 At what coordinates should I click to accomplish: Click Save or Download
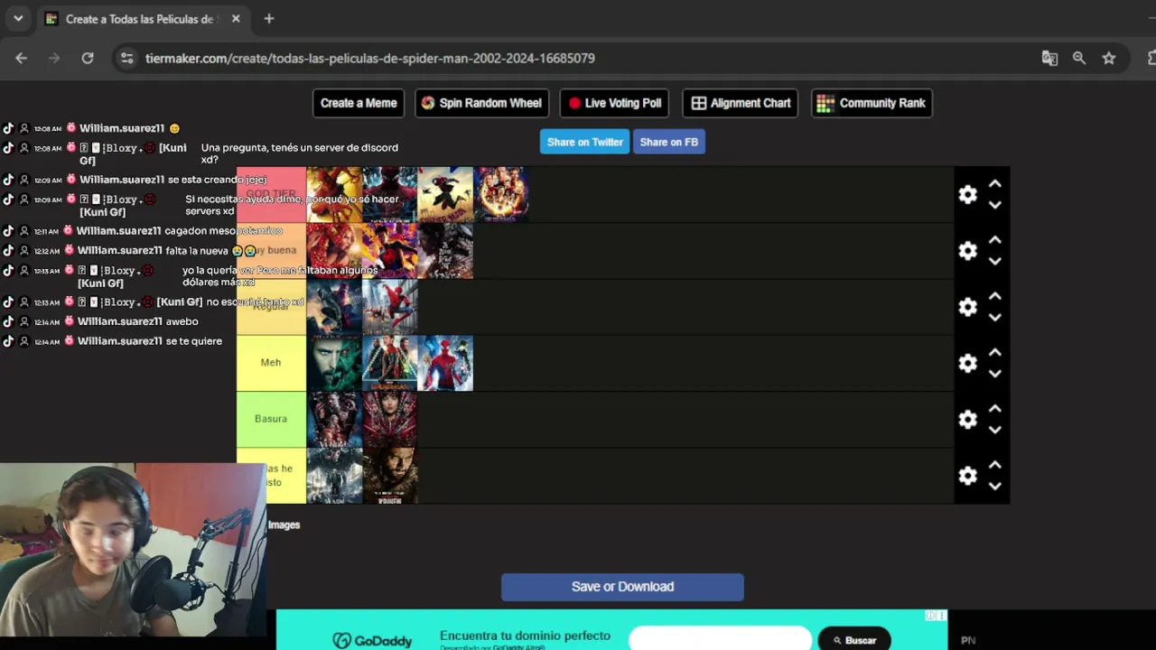click(622, 587)
